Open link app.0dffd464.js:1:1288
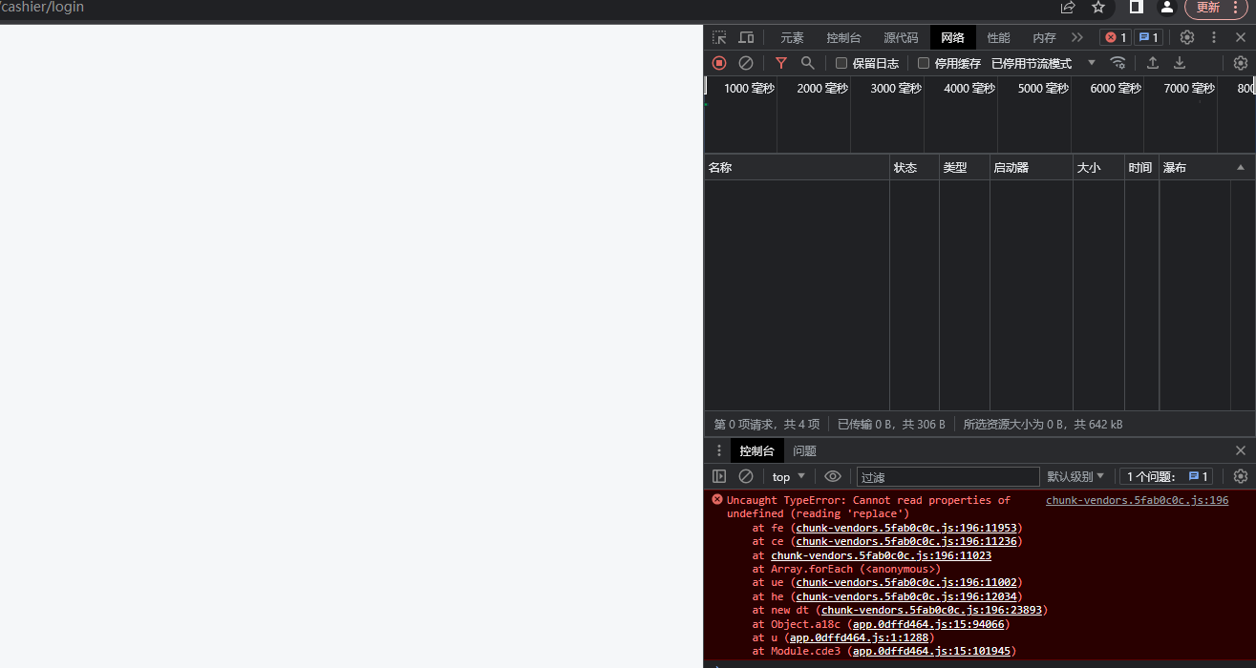Image resolution: width=1256 pixels, height=668 pixels. pyautogui.click(x=859, y=637)
